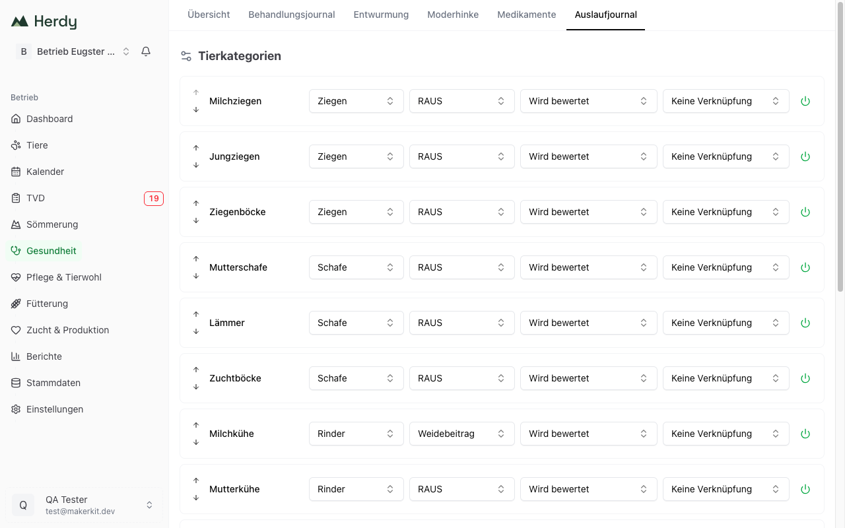Viewport: 845px width, 528px height.
Task: Toggle power switch for Milchziegen
Action: [805, 101]
